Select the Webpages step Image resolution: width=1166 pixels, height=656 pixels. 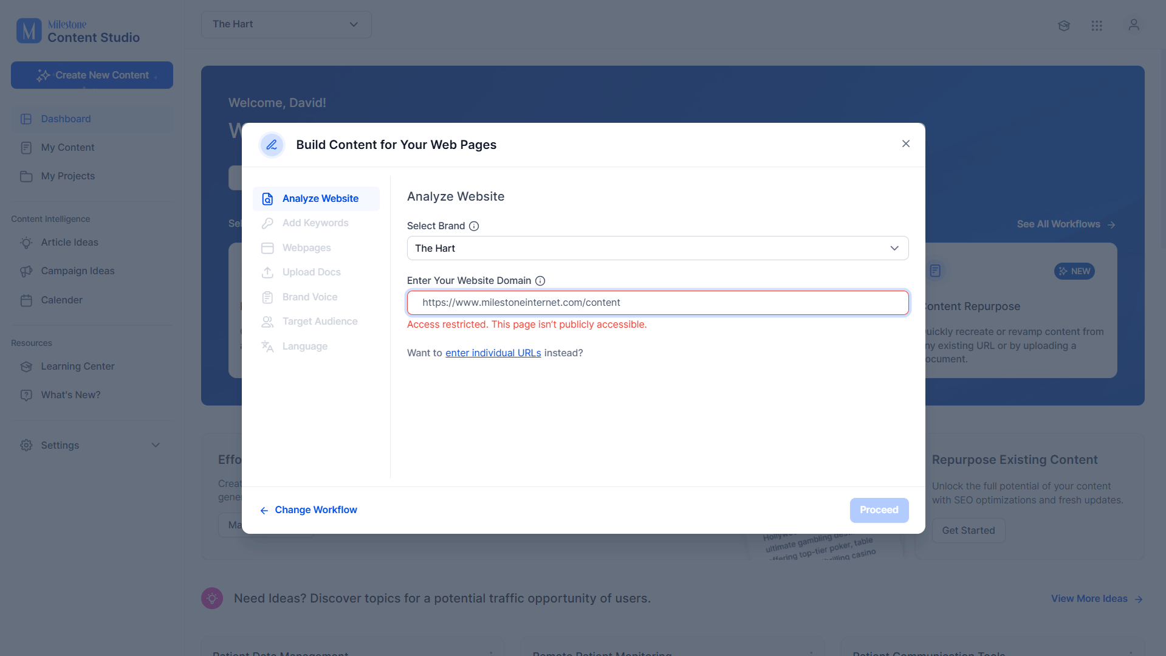coord(316,248)
